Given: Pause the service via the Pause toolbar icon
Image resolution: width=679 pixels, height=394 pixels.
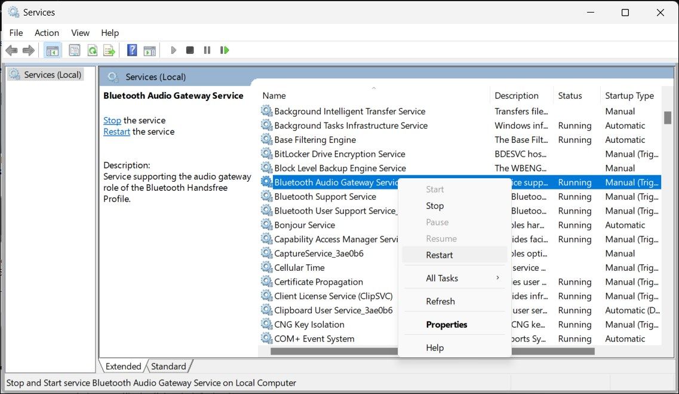Looking at the screenshot, I should pyautogui.click(x=206, y=50).
